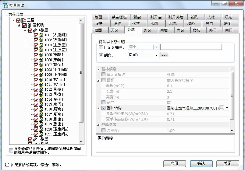Click room icon for 1006[书房]
The height and width of the screenshot is (171, 245).
41,60
